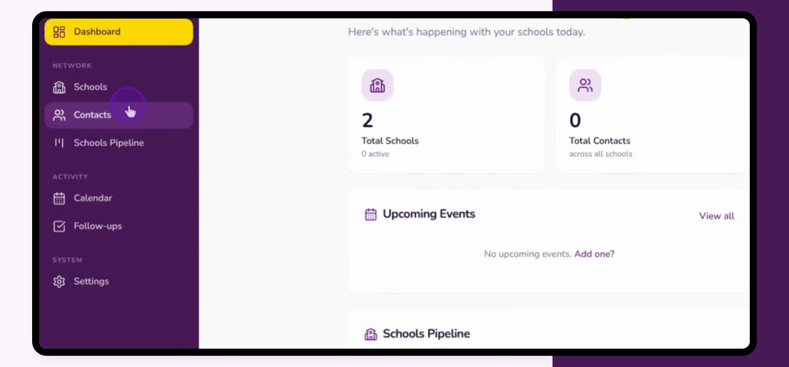Click the "Add one?" link
This screenshot has width=789, height=367.
click(x=594, y=254)
